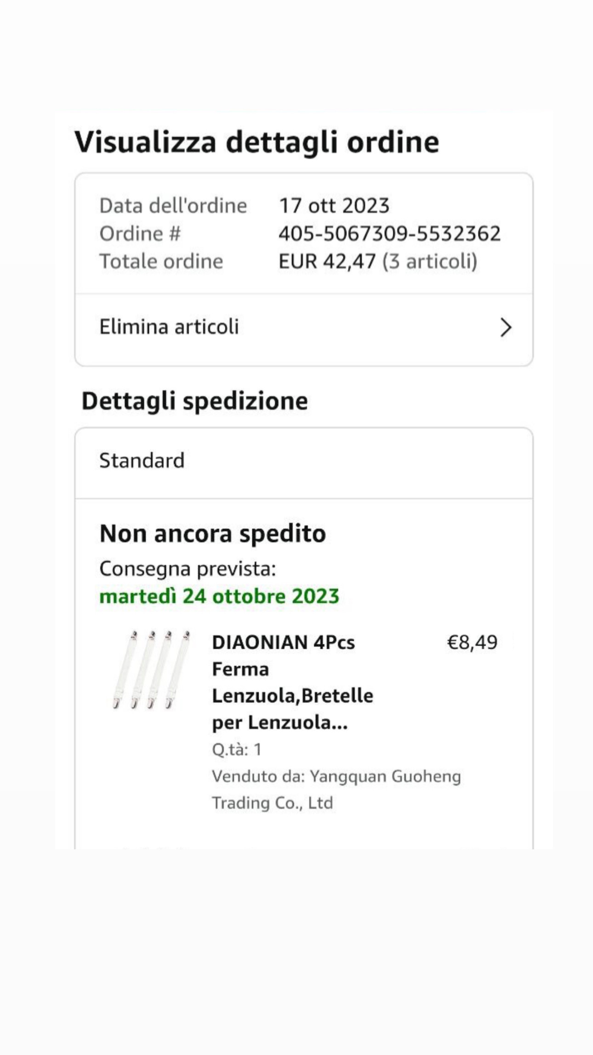
Task: Tap the Non ancora spedito status
Action: [212, 534]
